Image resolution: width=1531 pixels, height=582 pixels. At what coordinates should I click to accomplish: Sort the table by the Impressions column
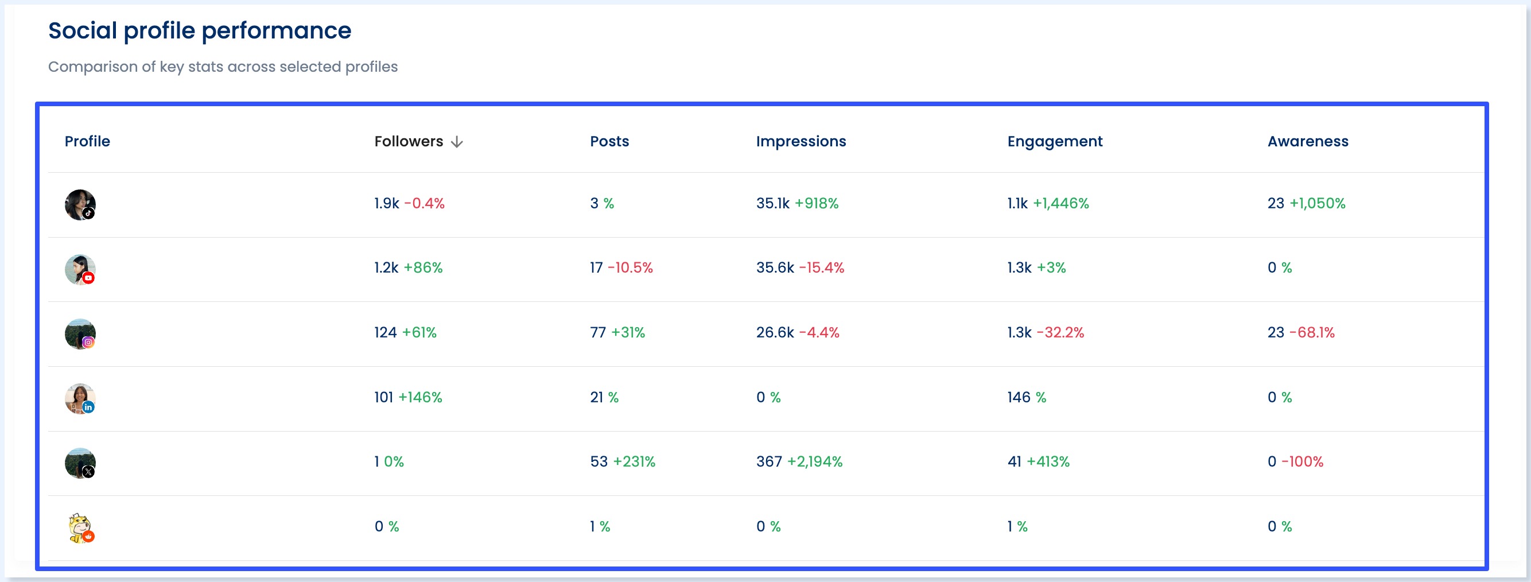tap(801, 142)
